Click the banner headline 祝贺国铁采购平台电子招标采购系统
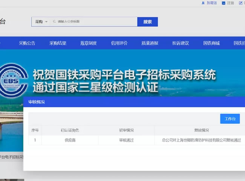245x181 pixels. click(124, 75)
